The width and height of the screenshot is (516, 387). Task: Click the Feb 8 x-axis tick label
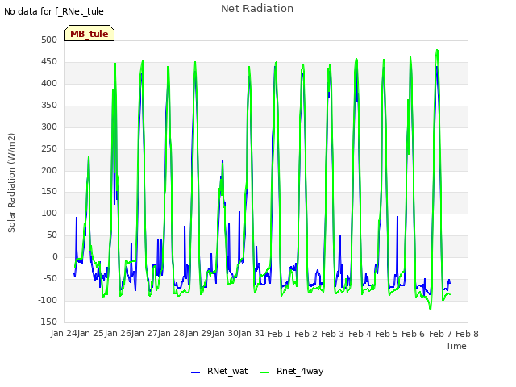(x=468, y=334)
